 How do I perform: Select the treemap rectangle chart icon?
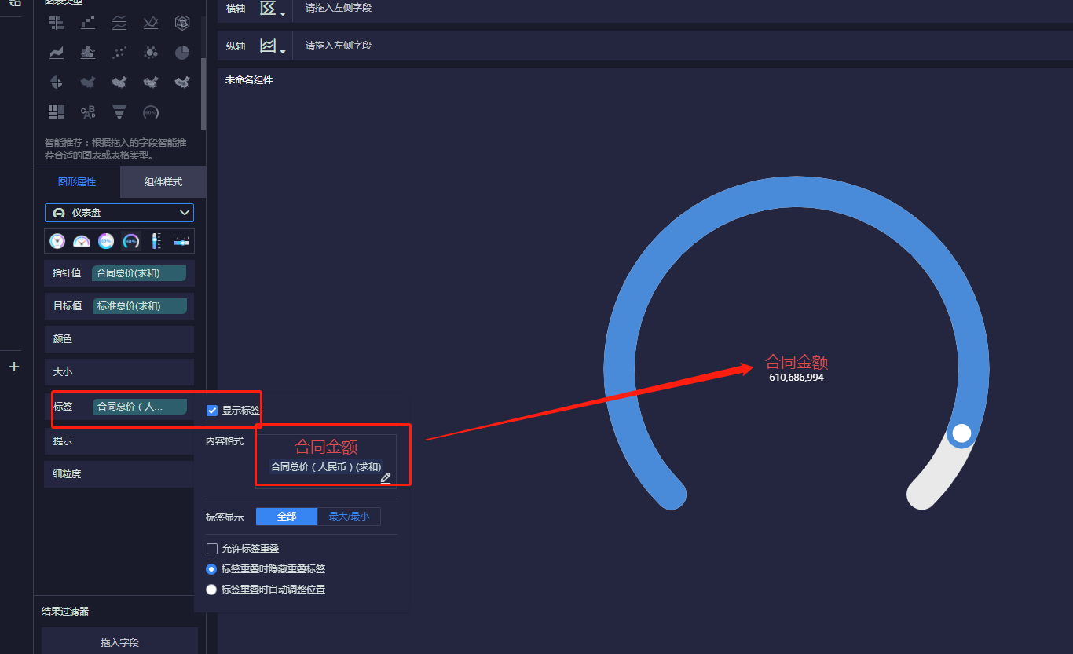point(57,112)
